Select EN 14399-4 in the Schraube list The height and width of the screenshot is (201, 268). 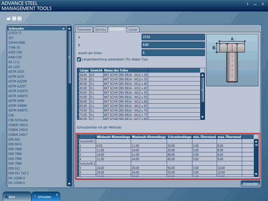[x=16, y=183]
